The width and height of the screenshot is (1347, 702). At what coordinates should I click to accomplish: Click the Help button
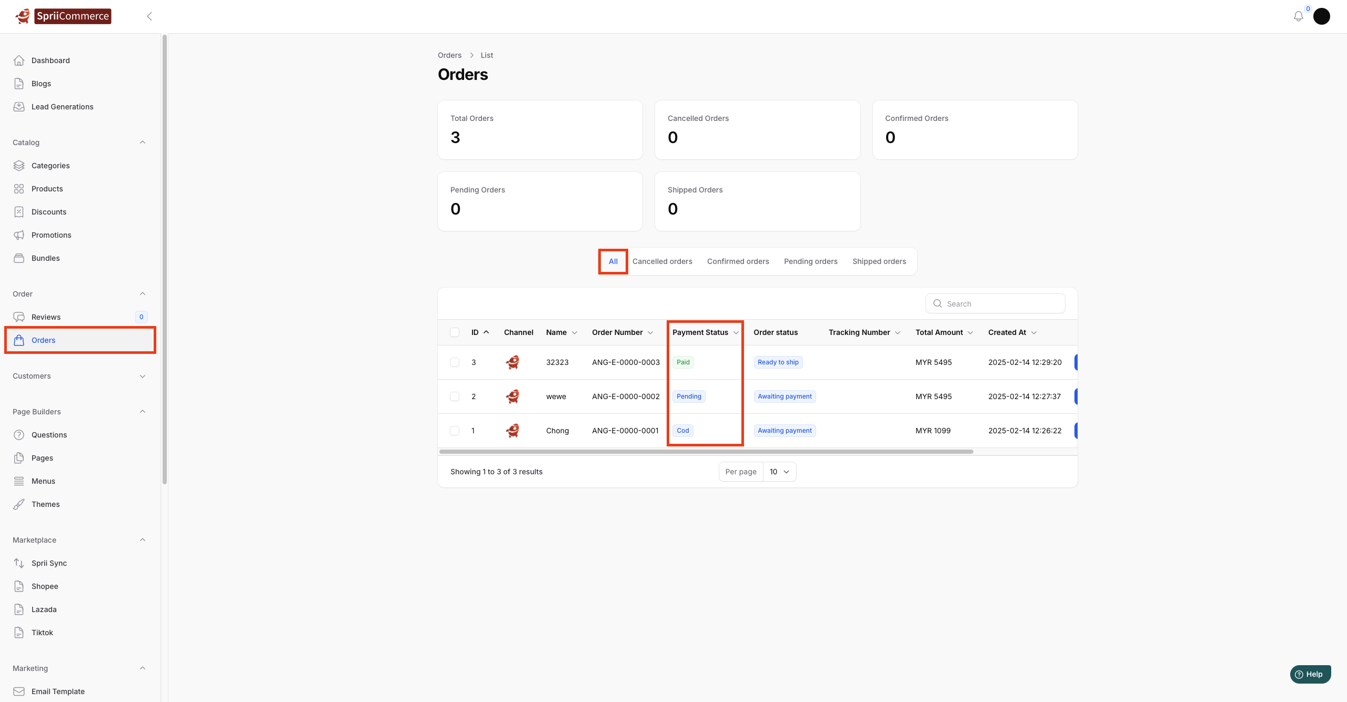[1310, 674]
